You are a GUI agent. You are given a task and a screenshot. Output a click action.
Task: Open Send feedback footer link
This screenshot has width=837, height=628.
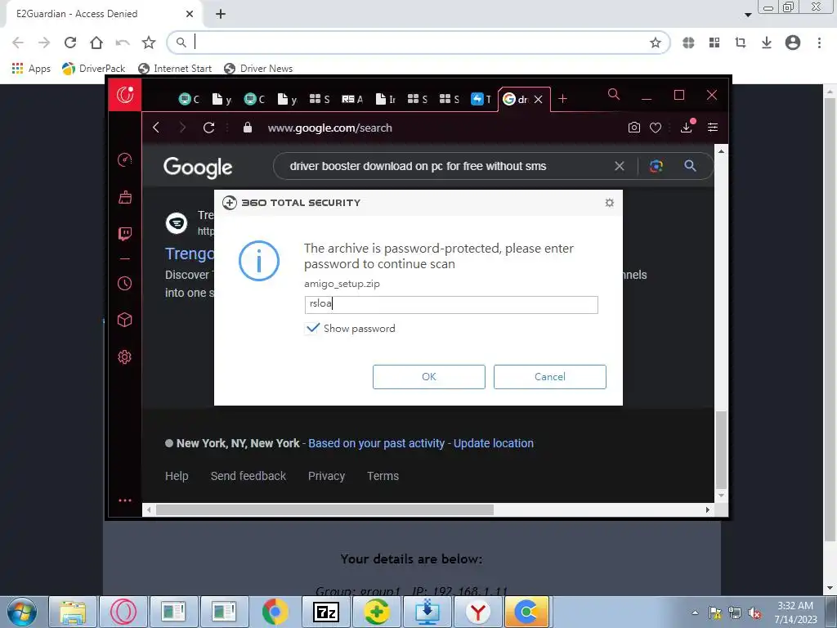pyautogui.click(x=248, y=476)
